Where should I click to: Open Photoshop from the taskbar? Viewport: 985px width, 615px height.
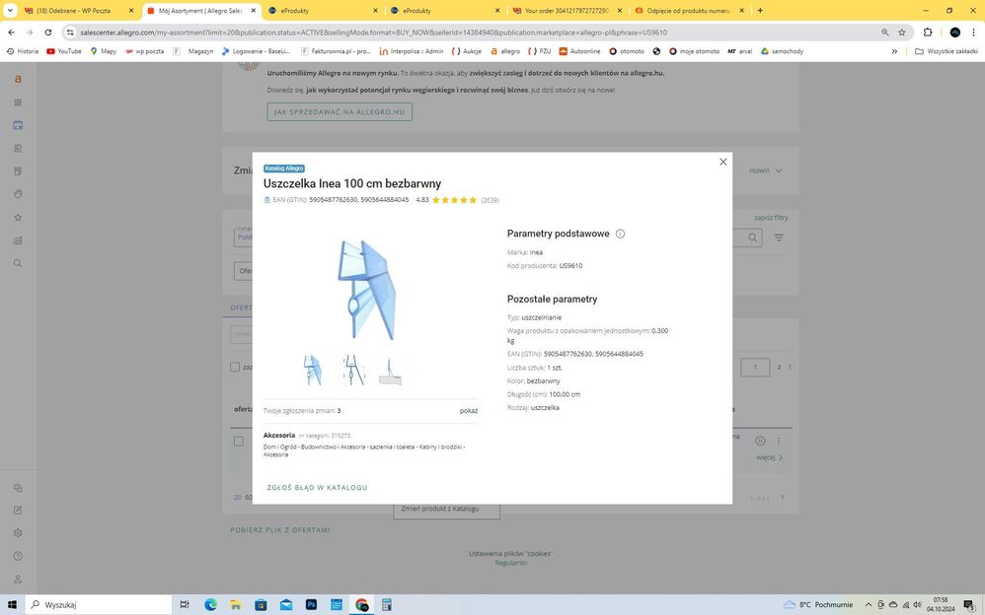[x=311, y=604]
